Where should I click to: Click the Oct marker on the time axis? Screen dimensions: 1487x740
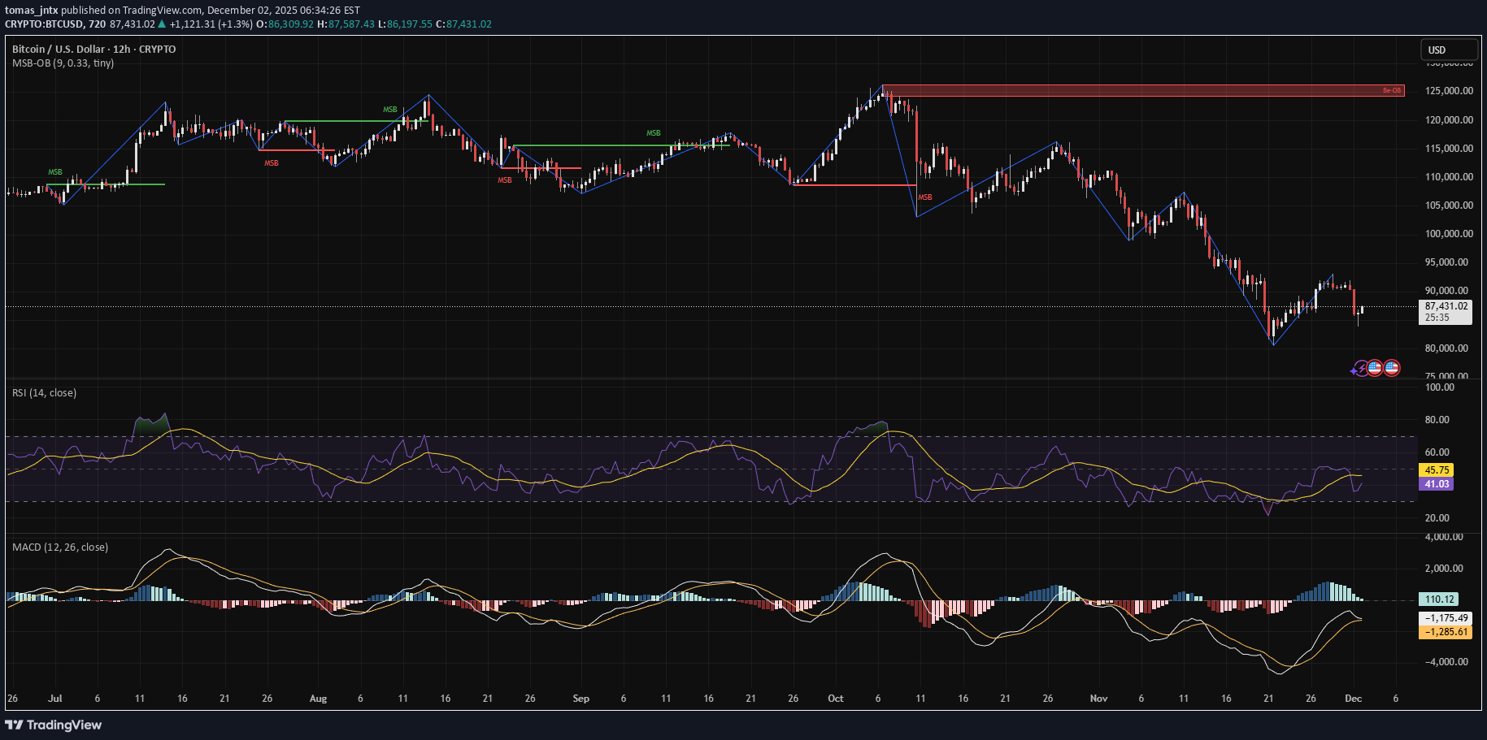(x=835, y=699)
